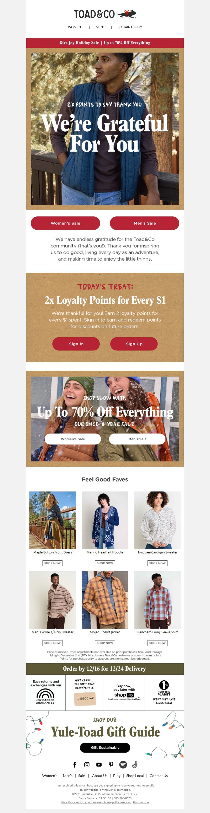Open the Mojac III Shirt Jacket photo
The height and width of the screenshot is (813, 210).
click(x=105, y=600)
